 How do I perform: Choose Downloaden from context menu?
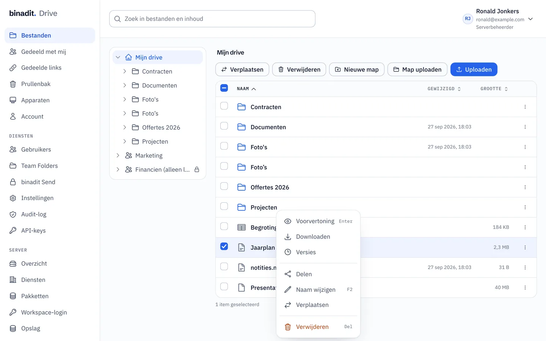(x=318, y=237)
